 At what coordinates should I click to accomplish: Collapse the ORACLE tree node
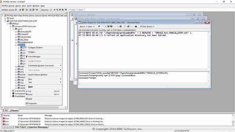coord(8,23)
